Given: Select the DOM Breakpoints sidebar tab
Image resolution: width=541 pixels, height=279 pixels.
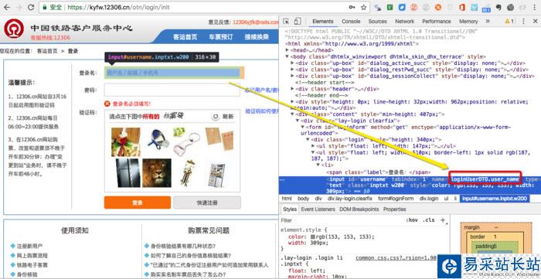Looking at the screenshot, I should pyautogui.click(x=359, y=209).
